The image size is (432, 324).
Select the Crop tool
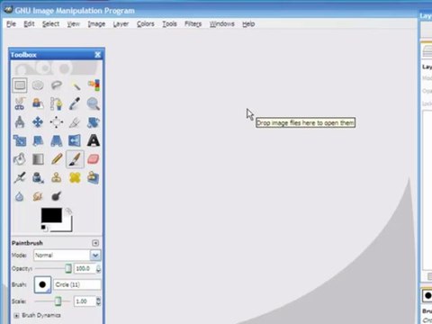75,122
